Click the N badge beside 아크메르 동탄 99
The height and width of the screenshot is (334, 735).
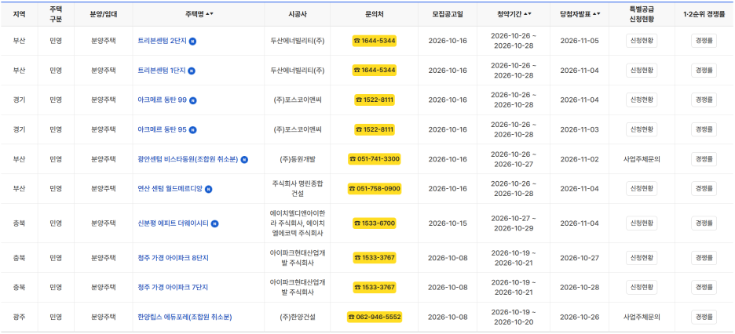coord(192,100)
